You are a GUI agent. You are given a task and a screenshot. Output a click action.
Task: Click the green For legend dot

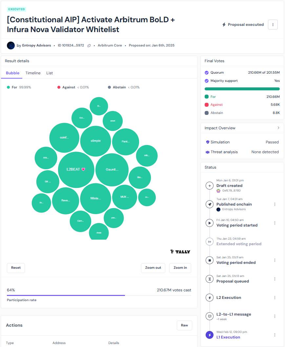pos(9,87)
